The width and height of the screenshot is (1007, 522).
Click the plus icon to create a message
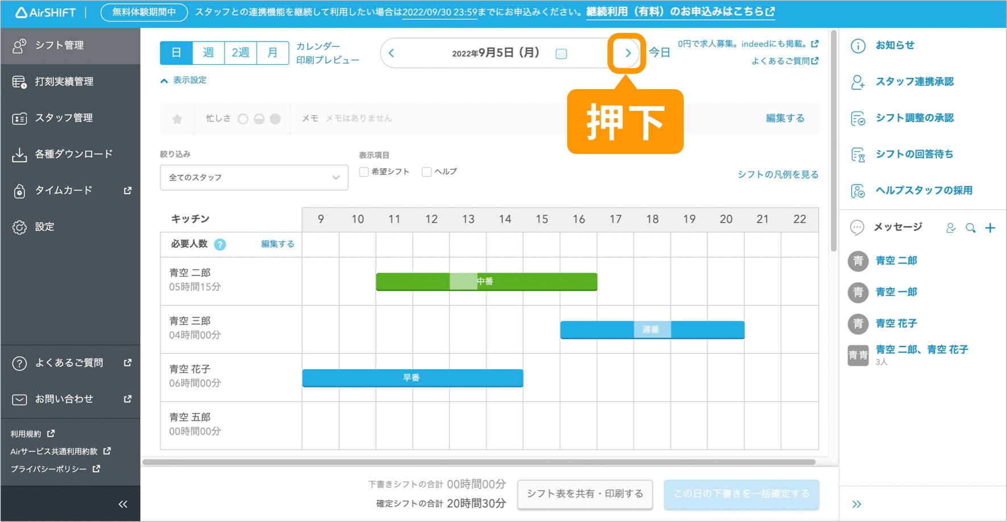point(991,227)
